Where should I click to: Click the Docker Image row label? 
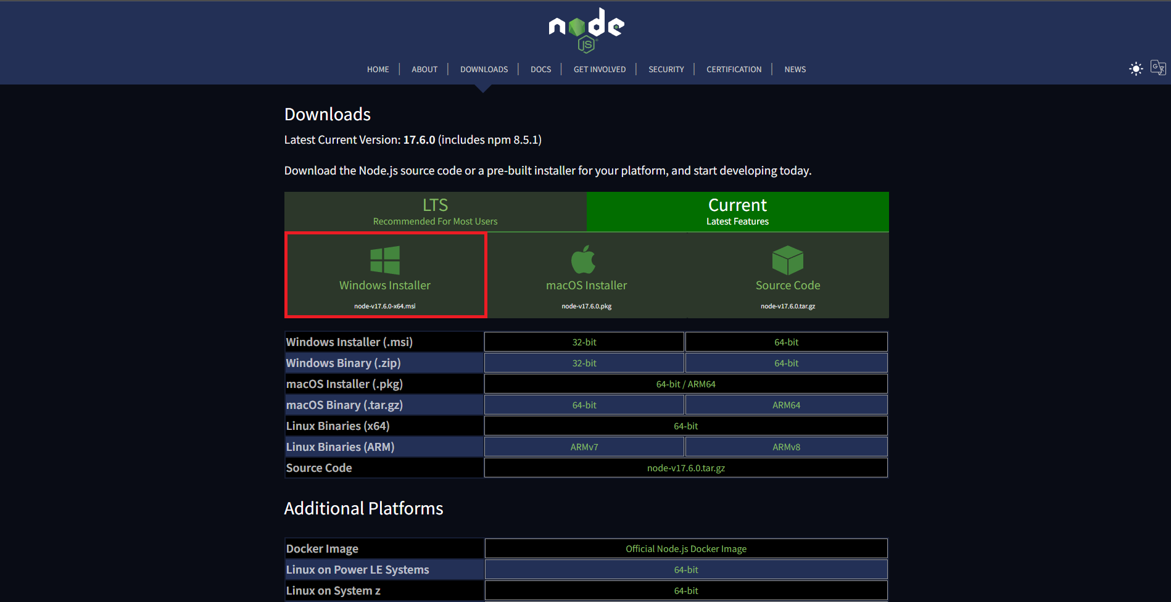(322, 548)
